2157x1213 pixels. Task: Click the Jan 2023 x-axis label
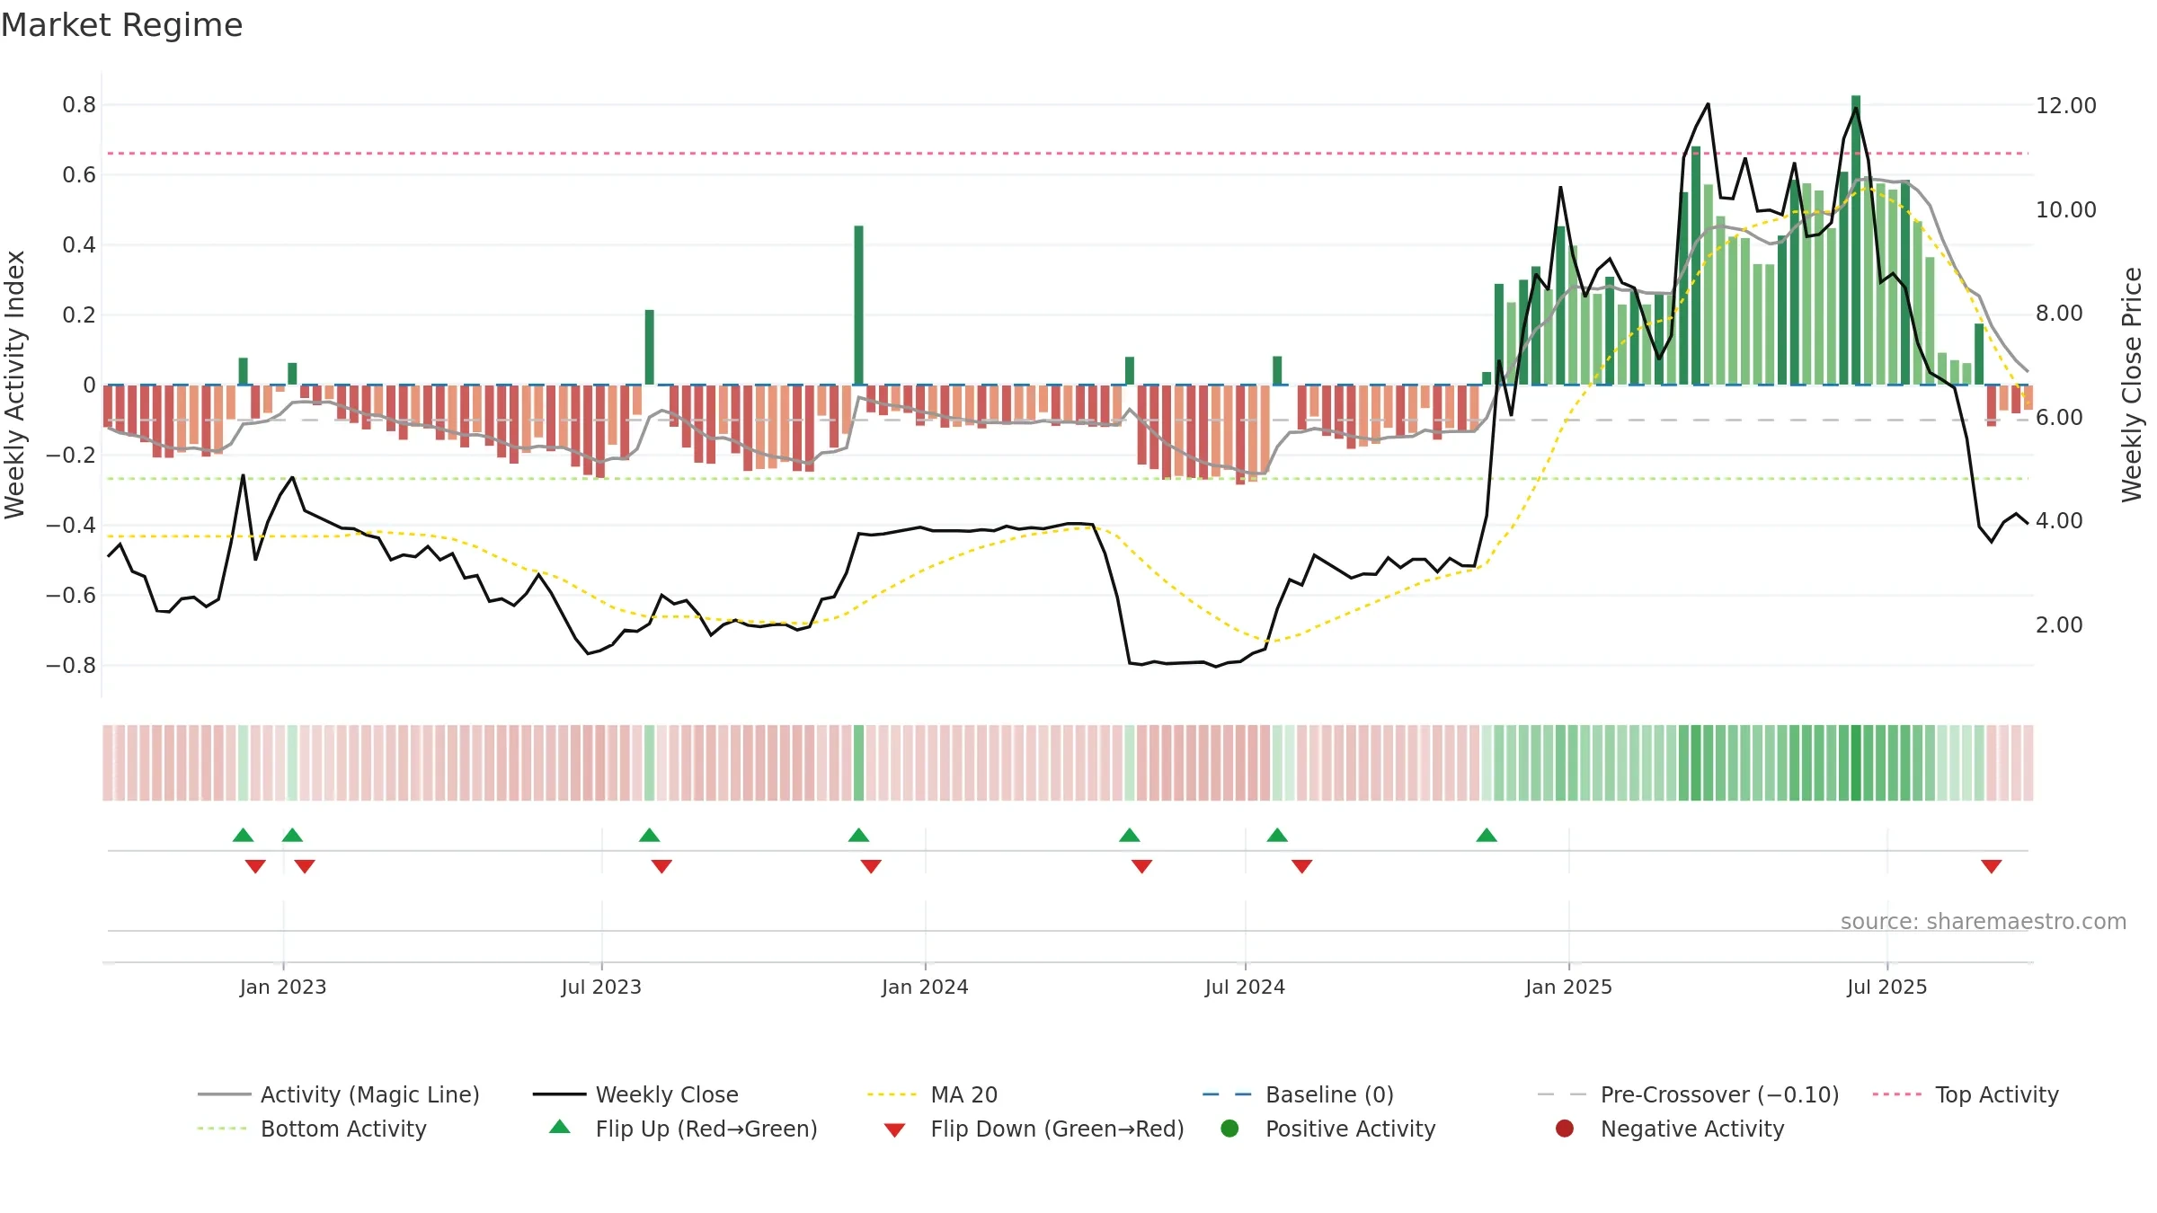pos(283,987)
